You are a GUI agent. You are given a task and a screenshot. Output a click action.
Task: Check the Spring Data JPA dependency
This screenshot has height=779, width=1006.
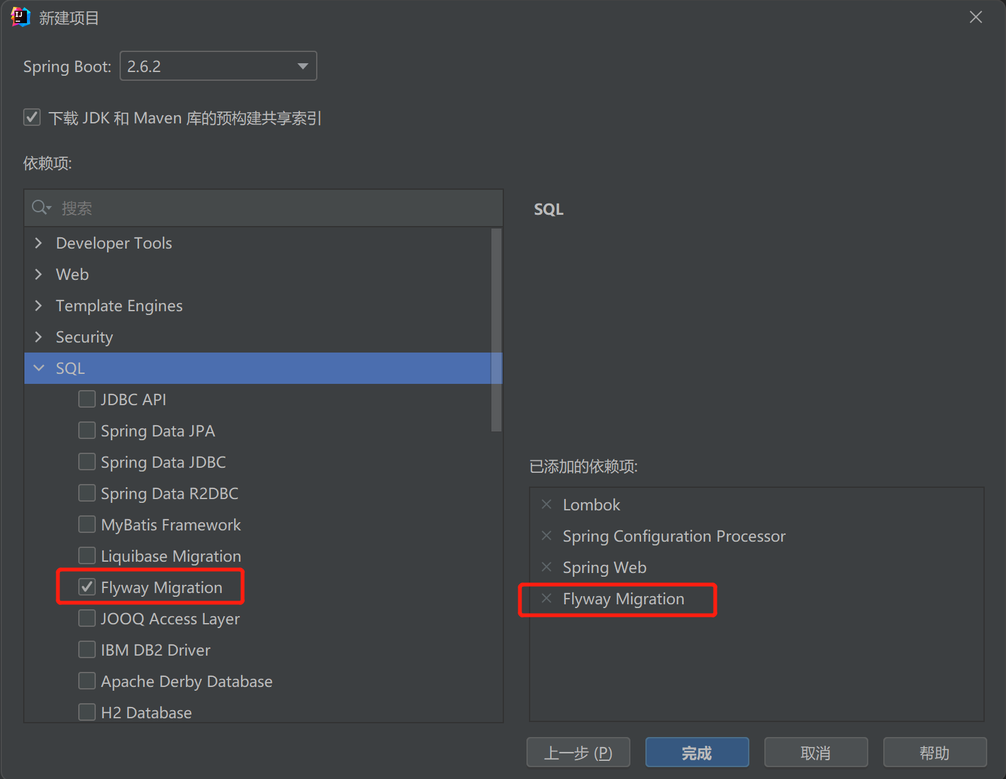tap(87, 430)
